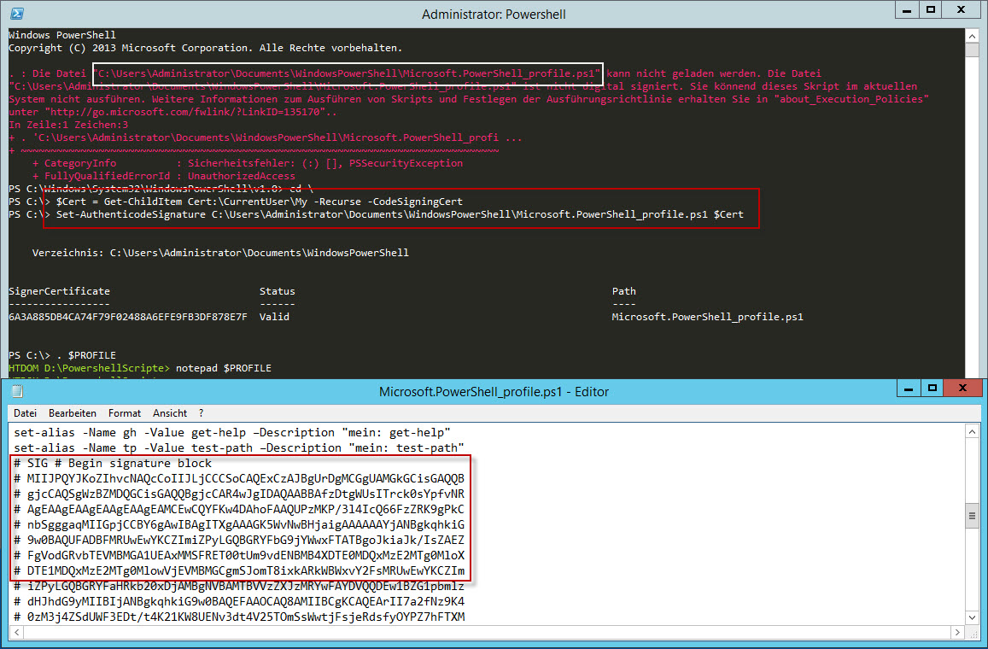Click the SignerCertificate thumbprint 6A3A885DB4CA...
Viewport: 988px width, 649px height.
pyautogui.click(x=128, y=317)
